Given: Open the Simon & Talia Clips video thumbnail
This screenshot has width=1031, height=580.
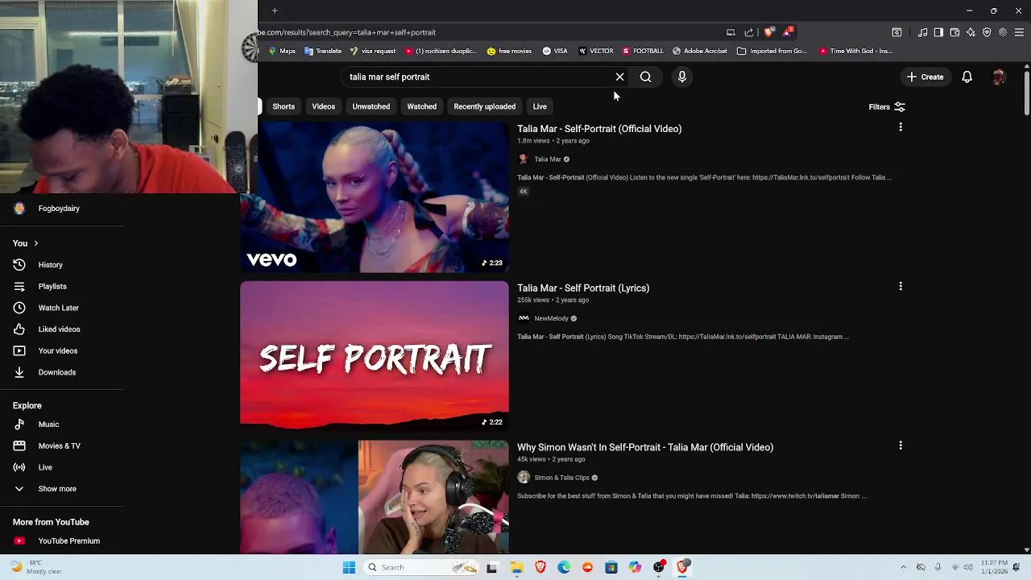Looking at the screenshot, I should click(x=375, y=497).
